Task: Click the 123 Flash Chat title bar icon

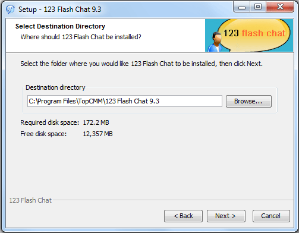Action: [10, 10]
